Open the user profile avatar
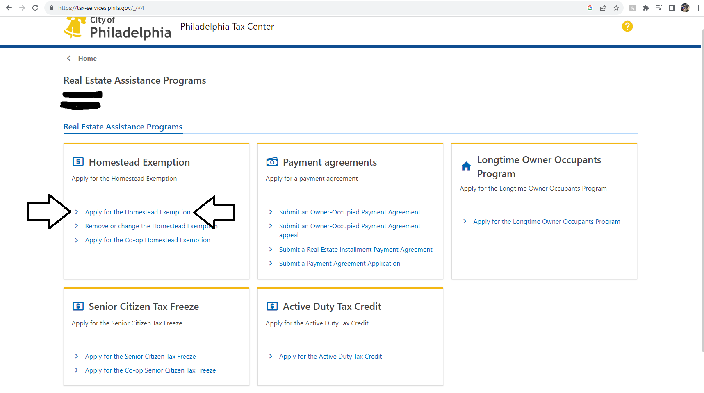The height and width of the screenshot is (393, 704). pyautogui.click(x=685, y=8)
